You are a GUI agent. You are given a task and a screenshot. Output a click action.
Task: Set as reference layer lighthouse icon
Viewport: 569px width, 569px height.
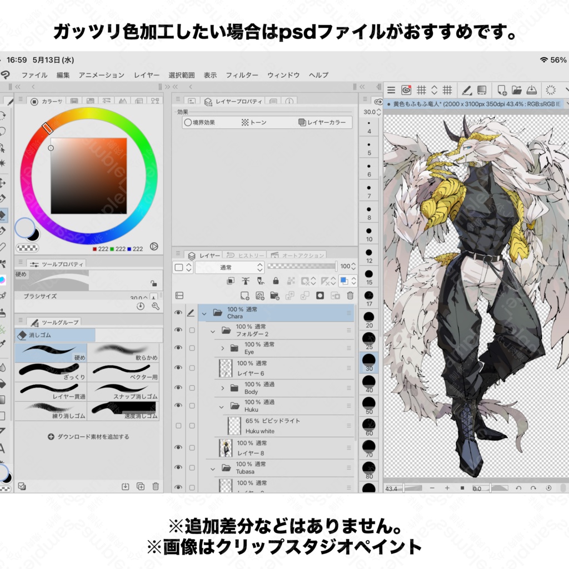pyautogui.click(x=246, y=281)
